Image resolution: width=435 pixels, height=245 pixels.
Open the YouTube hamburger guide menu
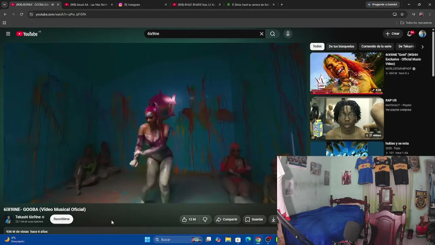coord(8,34)
